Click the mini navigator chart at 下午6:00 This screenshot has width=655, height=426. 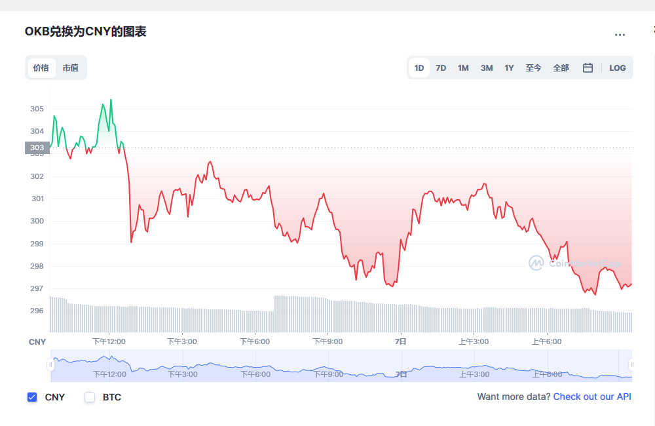255,374
